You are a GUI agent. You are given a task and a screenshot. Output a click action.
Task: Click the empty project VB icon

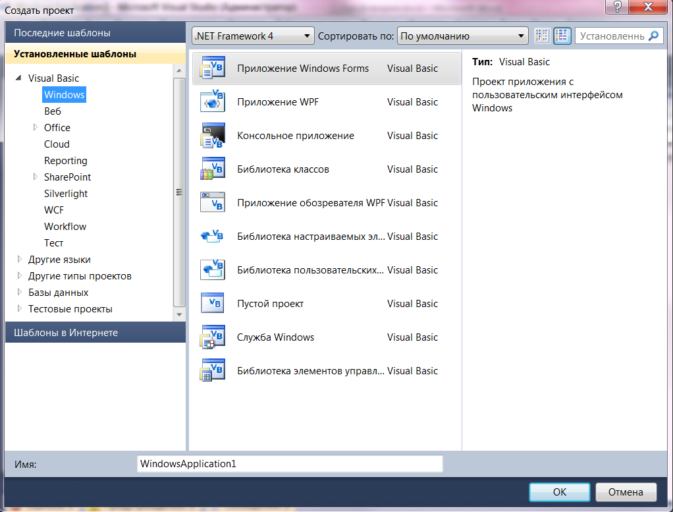(x=213, y=303)
